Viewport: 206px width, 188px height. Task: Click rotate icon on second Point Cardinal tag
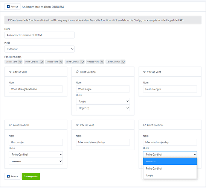(x=82, y=62)
